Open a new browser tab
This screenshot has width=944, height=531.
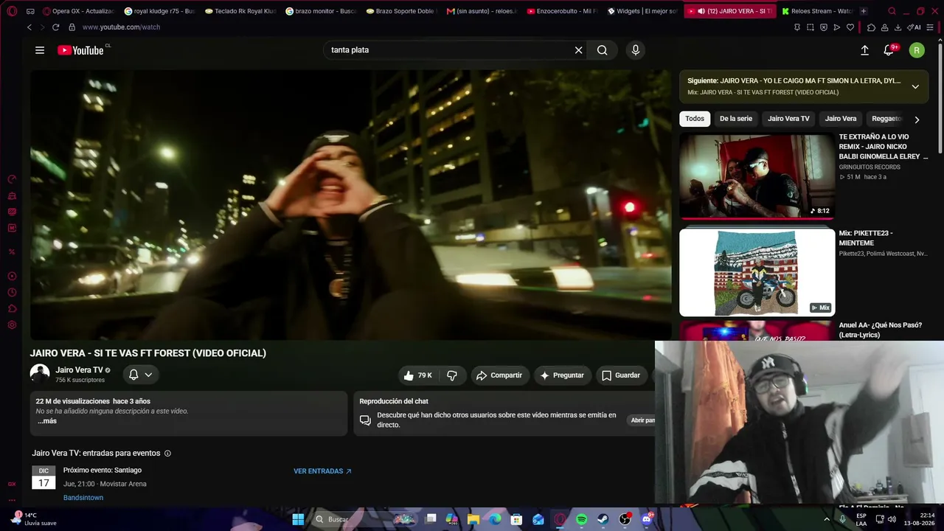pos(864,11)
